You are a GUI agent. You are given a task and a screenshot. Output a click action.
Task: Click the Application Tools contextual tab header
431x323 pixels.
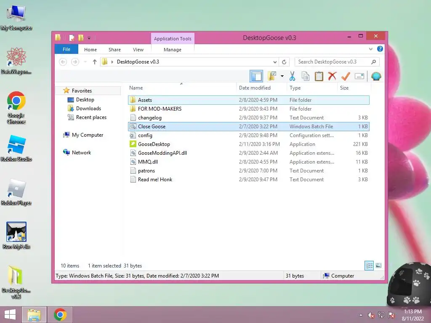coord(173,39)
